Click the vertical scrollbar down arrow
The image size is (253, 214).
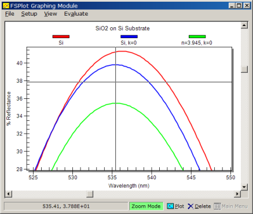tap(244, 187)
